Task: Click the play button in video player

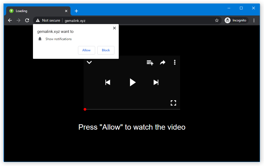Action: (x=132, y=82)
